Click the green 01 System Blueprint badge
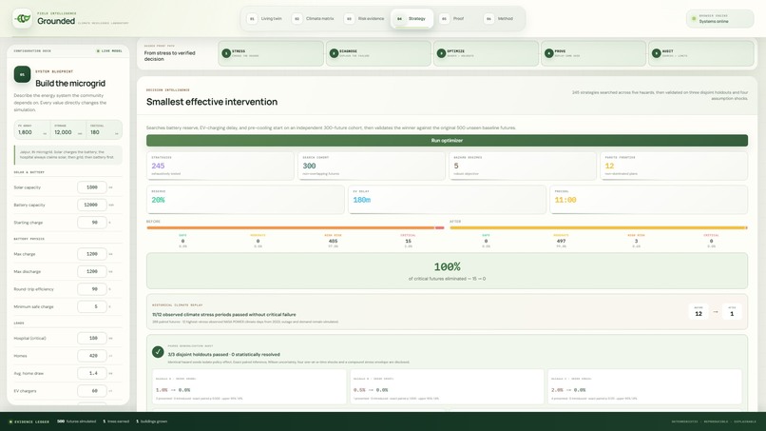 point(22,74)
